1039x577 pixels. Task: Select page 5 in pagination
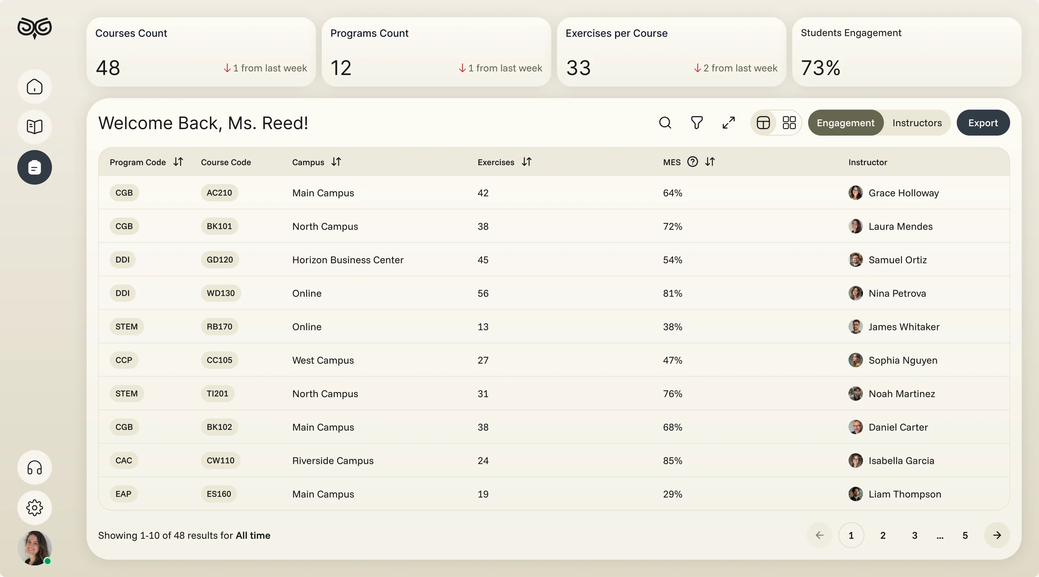click(965, 536)
